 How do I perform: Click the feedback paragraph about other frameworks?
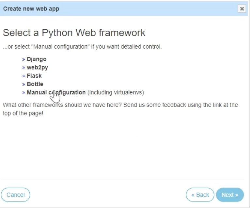point(120,109)
